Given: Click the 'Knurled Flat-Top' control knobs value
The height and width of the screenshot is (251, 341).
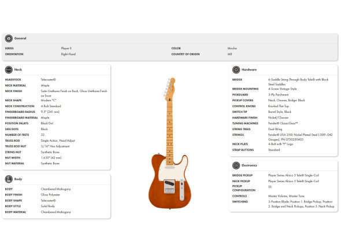Looking at the screenshot, I should pyautogui.click(x=279, y=106).
